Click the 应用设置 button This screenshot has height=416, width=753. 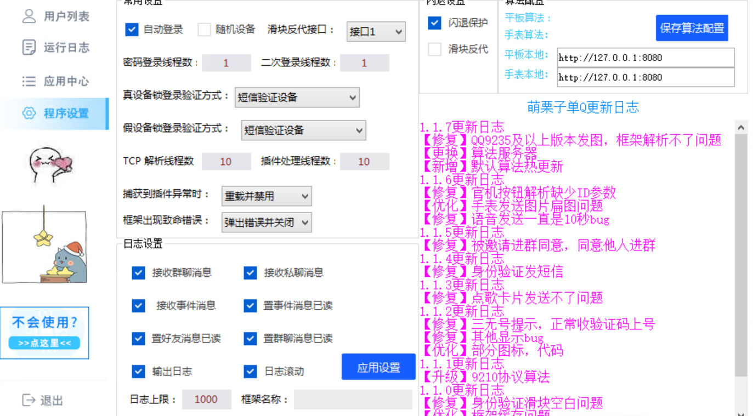[x=378, y=367]
